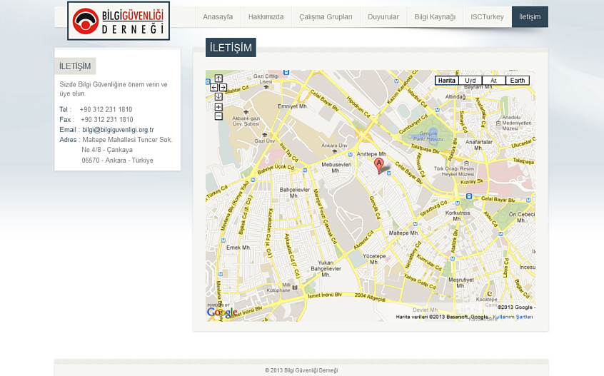This screenshot has width=604, height=376.
Task: Click '06570 - Ankara - Türkiye' text
Action: (117, 161)
